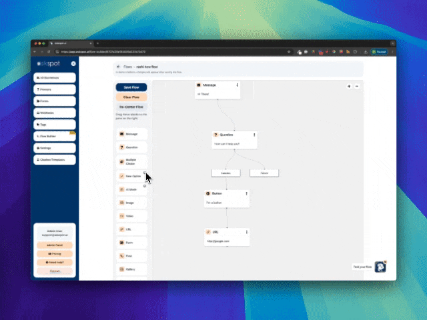
Task: Click the Paused profile chip in browser
Action: coord(379,52)
